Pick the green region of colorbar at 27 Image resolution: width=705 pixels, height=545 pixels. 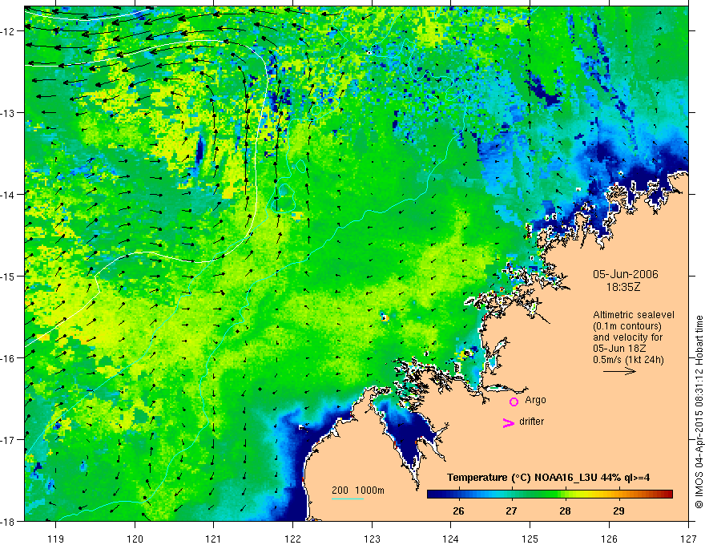(x=512, y=495)
